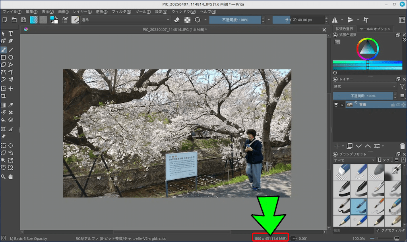
Task: Choose the Zoom magnifier tool
Action: pos(3,176)
